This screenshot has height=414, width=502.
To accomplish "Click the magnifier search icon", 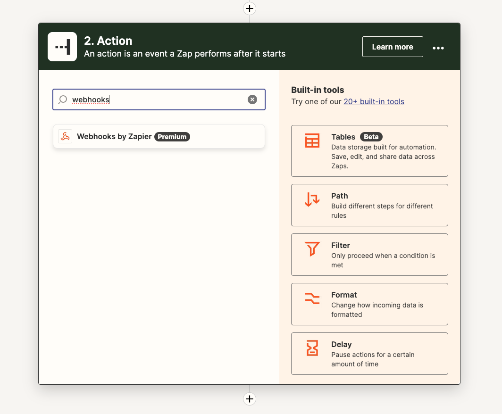I will point(63,99).
